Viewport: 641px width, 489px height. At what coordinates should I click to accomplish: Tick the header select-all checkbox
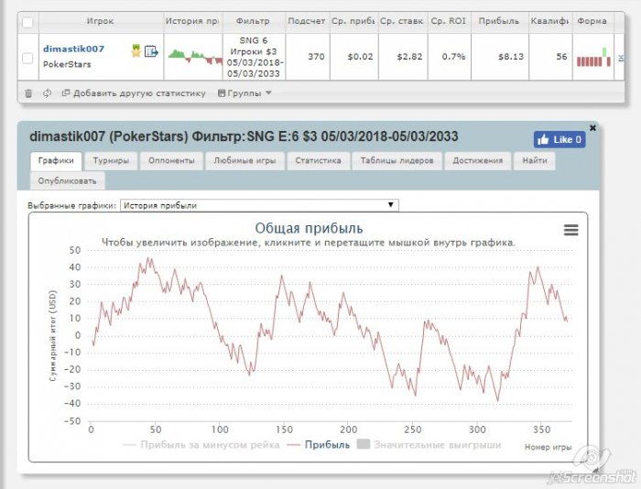coord(27,22)
